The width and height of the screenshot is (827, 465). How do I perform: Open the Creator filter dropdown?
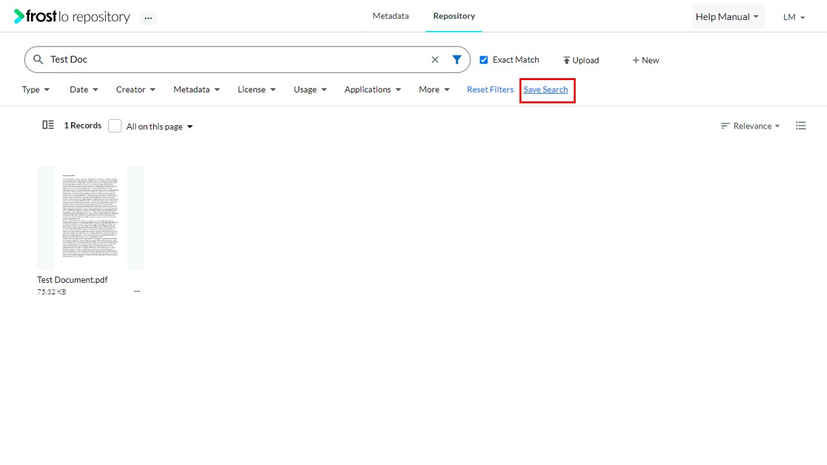click(136, 90)
